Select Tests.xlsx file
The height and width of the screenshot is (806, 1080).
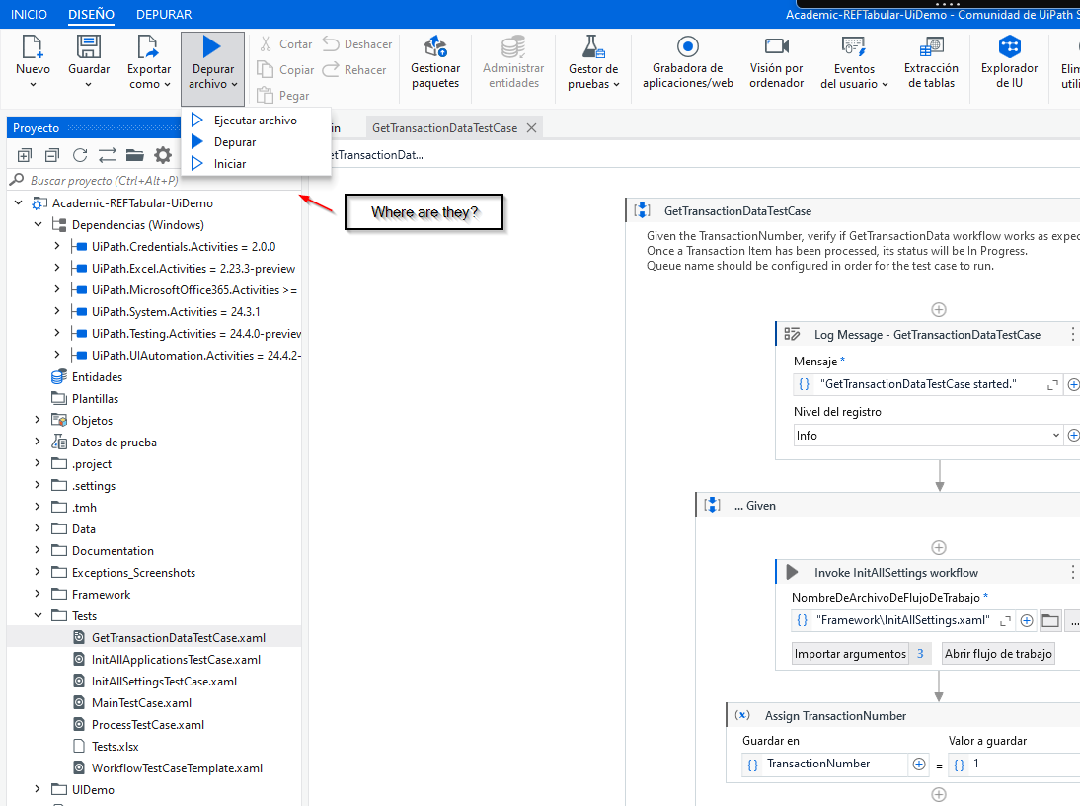pos(116,747)
